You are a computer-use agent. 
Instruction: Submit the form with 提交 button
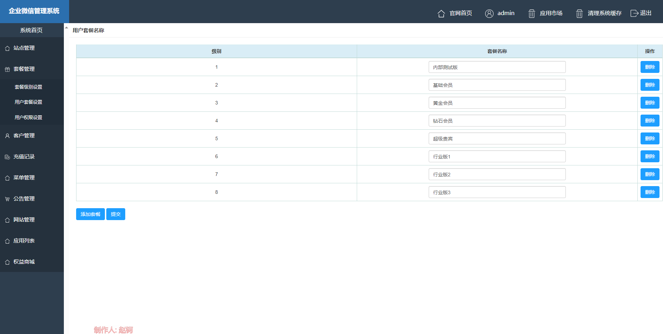tap(115, 214)
